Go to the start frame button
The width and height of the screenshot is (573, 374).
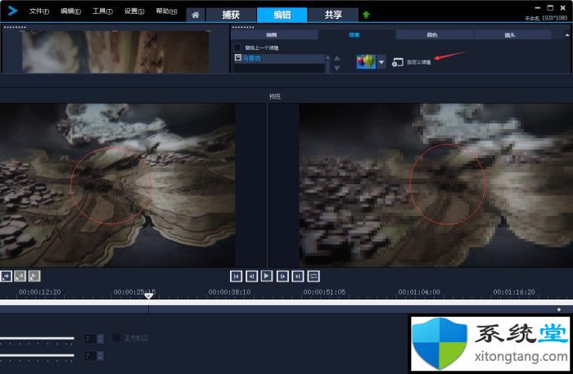pyautogui.click(x=236, y=276)
